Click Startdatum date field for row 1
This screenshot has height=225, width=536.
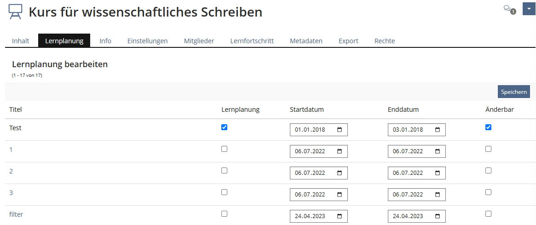tap(313, 151)
